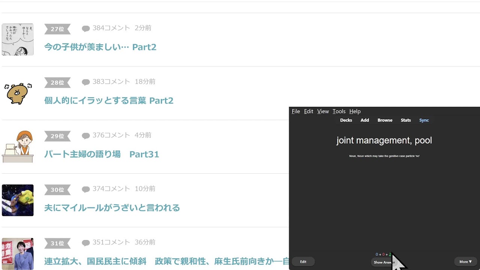Click the 18分前 timestamp
Image resolution: width=480 pixels, height=270 pixels.
pyautogui.click(x=145, y=82)
